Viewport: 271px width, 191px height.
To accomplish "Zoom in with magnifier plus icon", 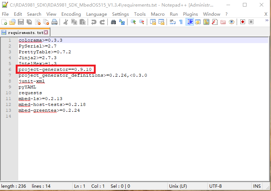I will click(133, 22).
